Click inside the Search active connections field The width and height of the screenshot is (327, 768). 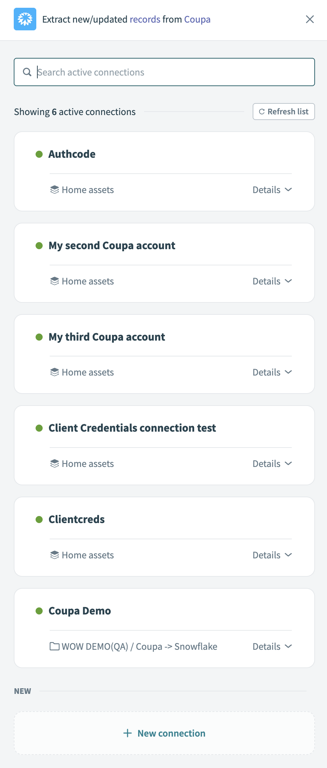tap(141, 72)
